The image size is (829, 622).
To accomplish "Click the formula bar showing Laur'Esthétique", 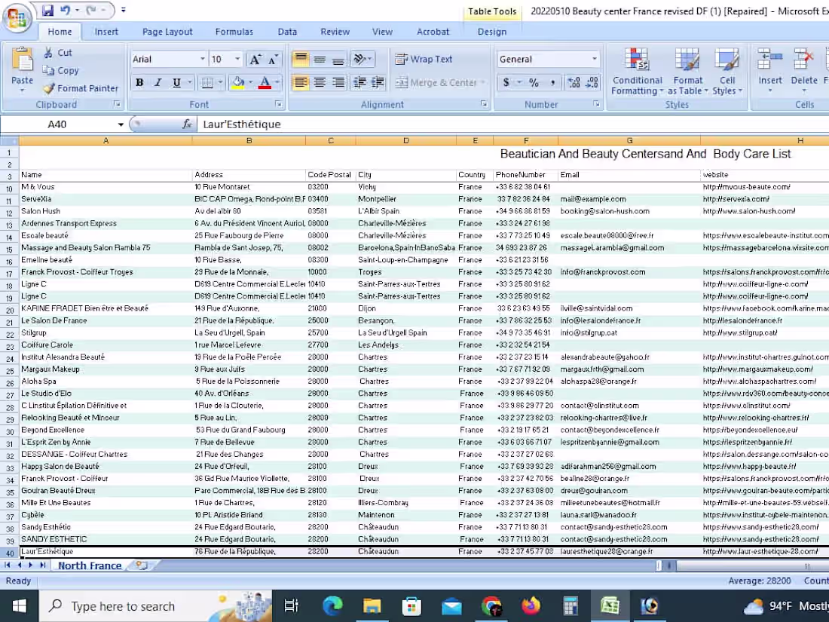I will point(512,124).
